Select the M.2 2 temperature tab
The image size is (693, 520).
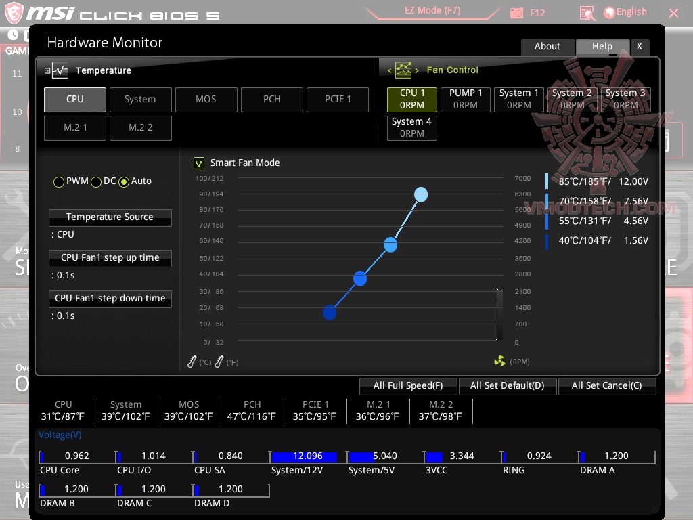[x=140, y=128]
